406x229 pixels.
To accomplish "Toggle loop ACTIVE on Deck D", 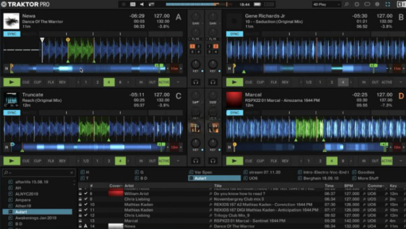I will (x=387, y=161).
